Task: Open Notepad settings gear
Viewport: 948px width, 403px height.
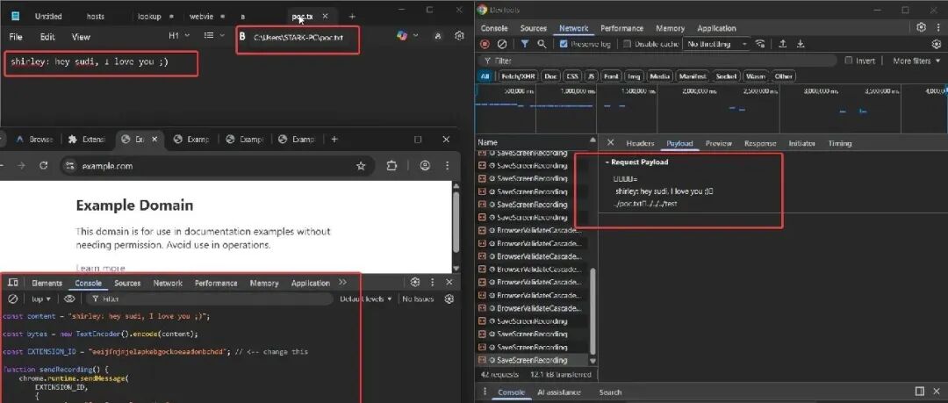Action: 459,36
